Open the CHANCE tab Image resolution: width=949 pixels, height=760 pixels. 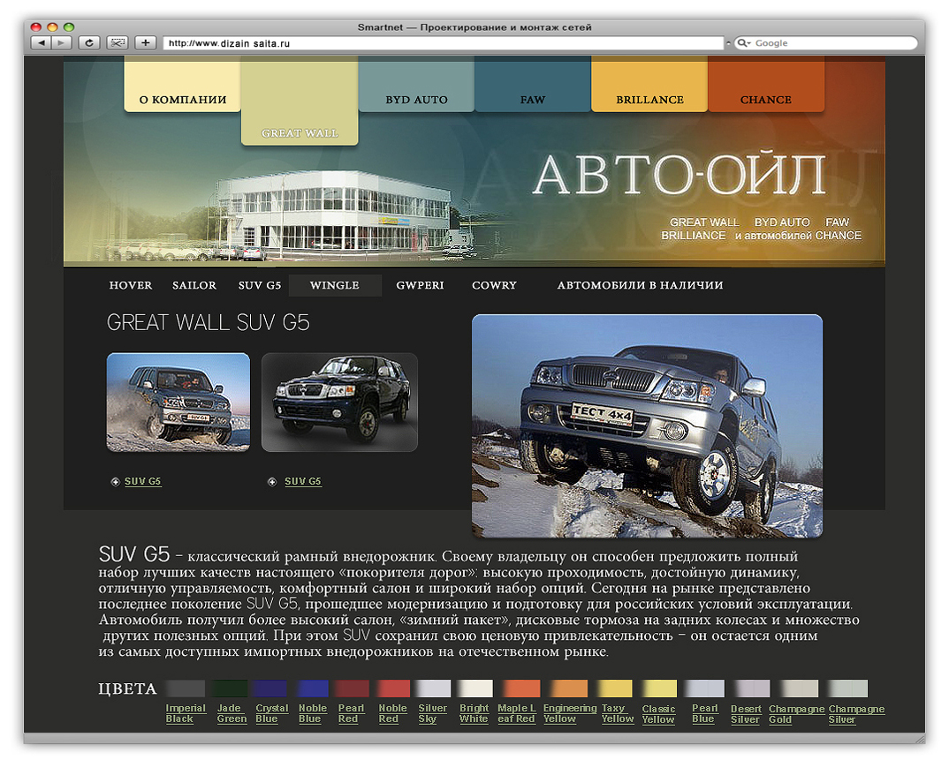click(x=765, y=84)
